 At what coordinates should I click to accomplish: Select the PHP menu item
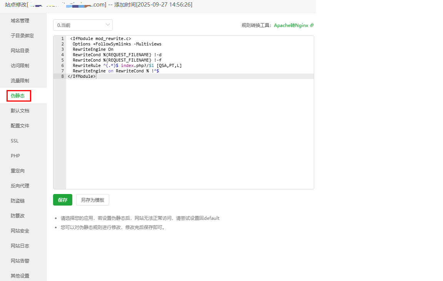[x=15, y=156]
